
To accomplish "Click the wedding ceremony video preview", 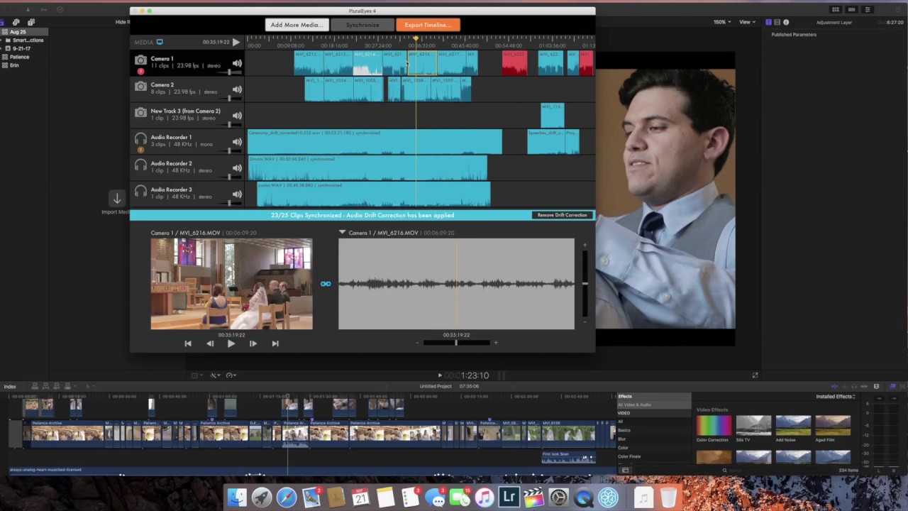I will pyautogui.click(x=231, y=284).
